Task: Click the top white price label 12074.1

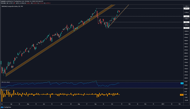Action: click(186, 8)
